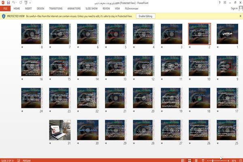The image size is (243, 162).
Task: Select slide 31 laptop photo thumbnail
Action: (60, 130)
